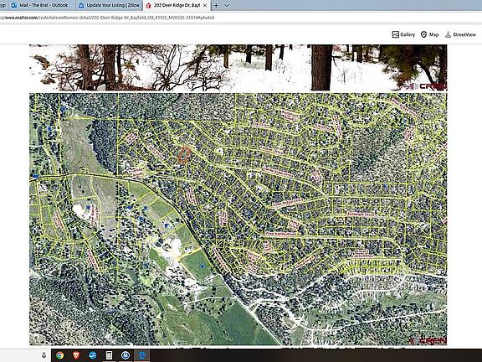Viewport: 482px width, 362px height.
Task: Click the Map pin icon
Action: 423,34
